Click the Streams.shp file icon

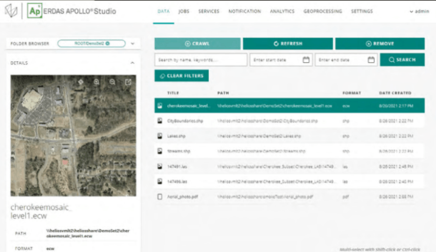pos(159,151)
